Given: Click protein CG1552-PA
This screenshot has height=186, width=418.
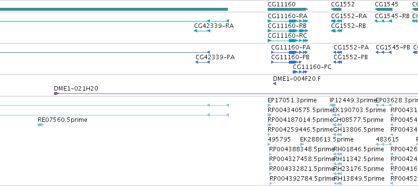Looking at the screenshot, I should pos(351,47).
